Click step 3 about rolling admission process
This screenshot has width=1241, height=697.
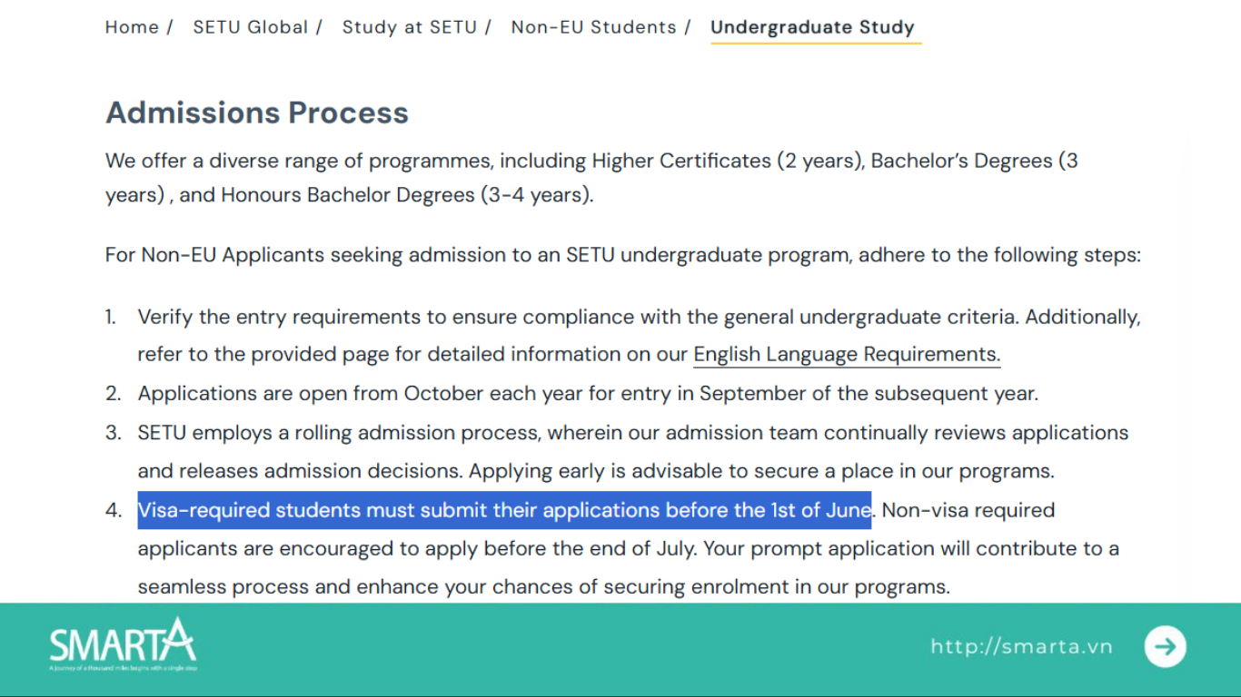632,433
